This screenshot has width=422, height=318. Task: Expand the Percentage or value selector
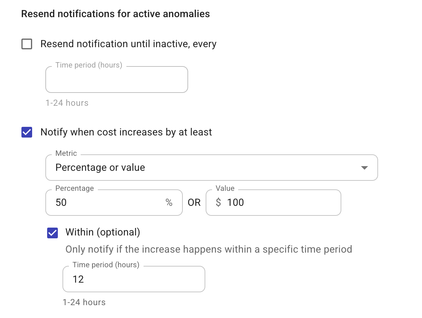tap(212, 167)
